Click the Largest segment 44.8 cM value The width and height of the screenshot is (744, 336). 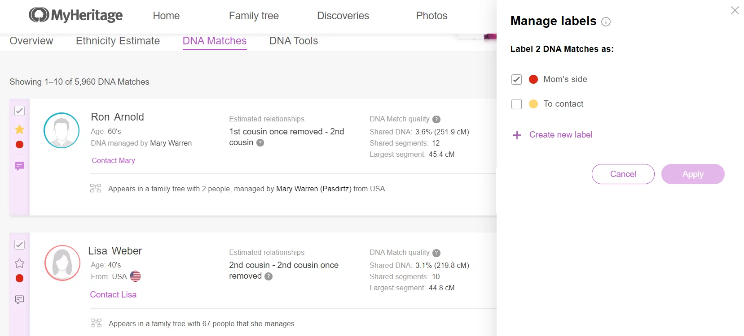[x=442, y=288]
